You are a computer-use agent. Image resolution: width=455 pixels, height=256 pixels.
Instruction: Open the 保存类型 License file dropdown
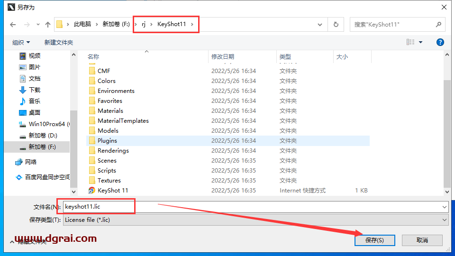(256, 219)
